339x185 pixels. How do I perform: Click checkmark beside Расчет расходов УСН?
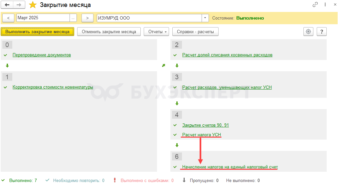click(175, 88)
